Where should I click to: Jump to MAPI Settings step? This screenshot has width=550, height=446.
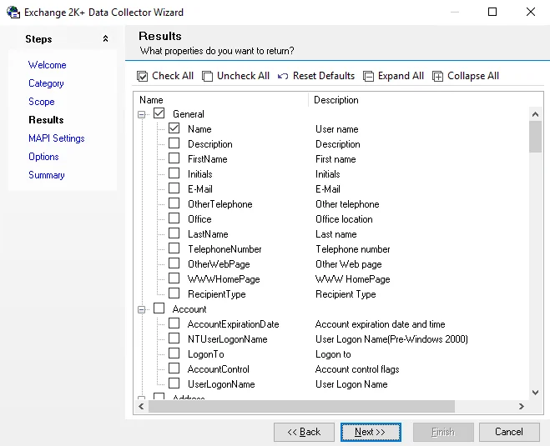click(x=57, y=138)
